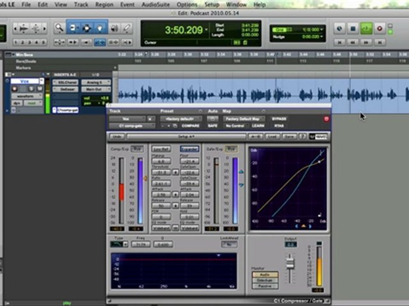
Task: Toggle automation SAFE in plugin header
Action: (x=213, y=126)
